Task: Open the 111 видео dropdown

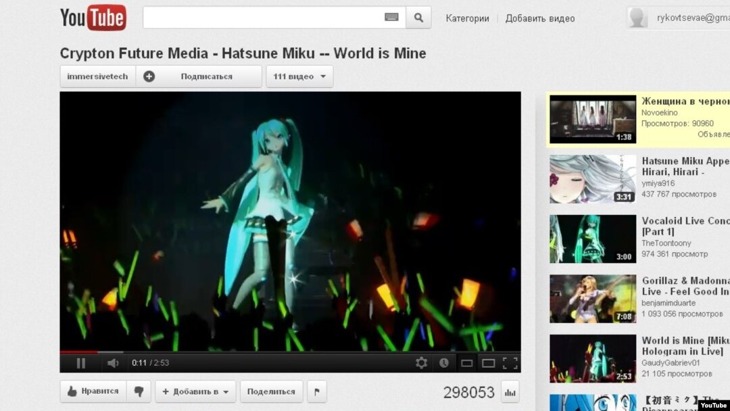Action: pyautogui.click(x=299, y=76)
